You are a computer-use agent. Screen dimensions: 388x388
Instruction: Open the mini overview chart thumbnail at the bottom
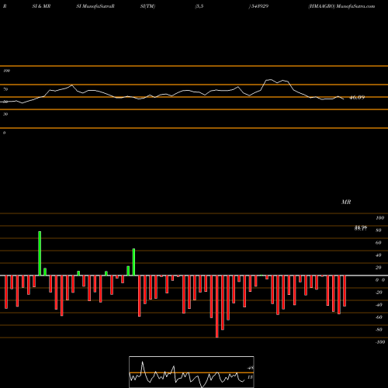[x=192, y=372]
